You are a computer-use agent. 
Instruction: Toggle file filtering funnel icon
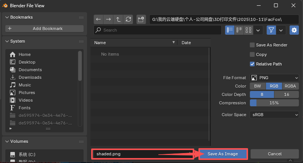coord(271,30)
